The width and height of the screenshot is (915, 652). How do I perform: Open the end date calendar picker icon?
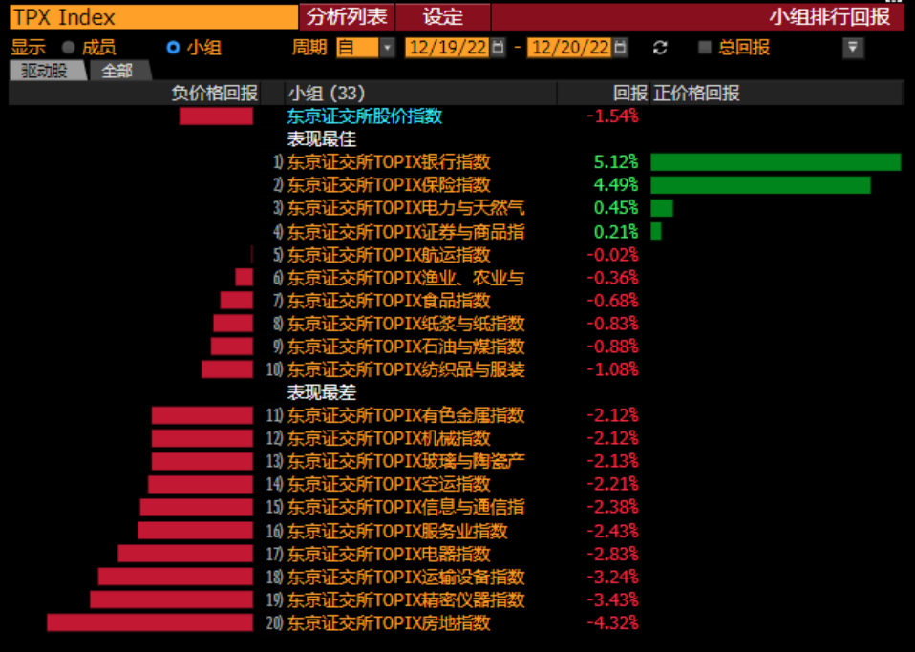[x=620, y=47]
